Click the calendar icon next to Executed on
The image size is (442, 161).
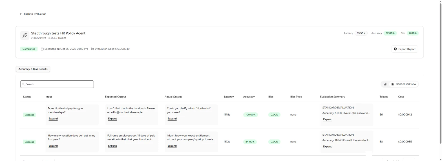coord(42,49)
